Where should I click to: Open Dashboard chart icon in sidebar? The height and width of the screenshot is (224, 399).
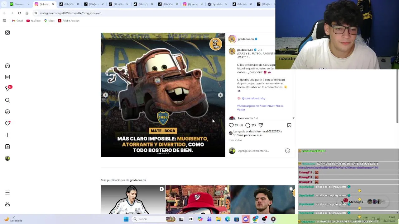coord(7,147)
